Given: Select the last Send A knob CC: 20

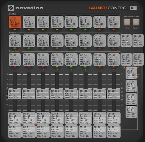Looking at the screenshot, I should point(114,22).
